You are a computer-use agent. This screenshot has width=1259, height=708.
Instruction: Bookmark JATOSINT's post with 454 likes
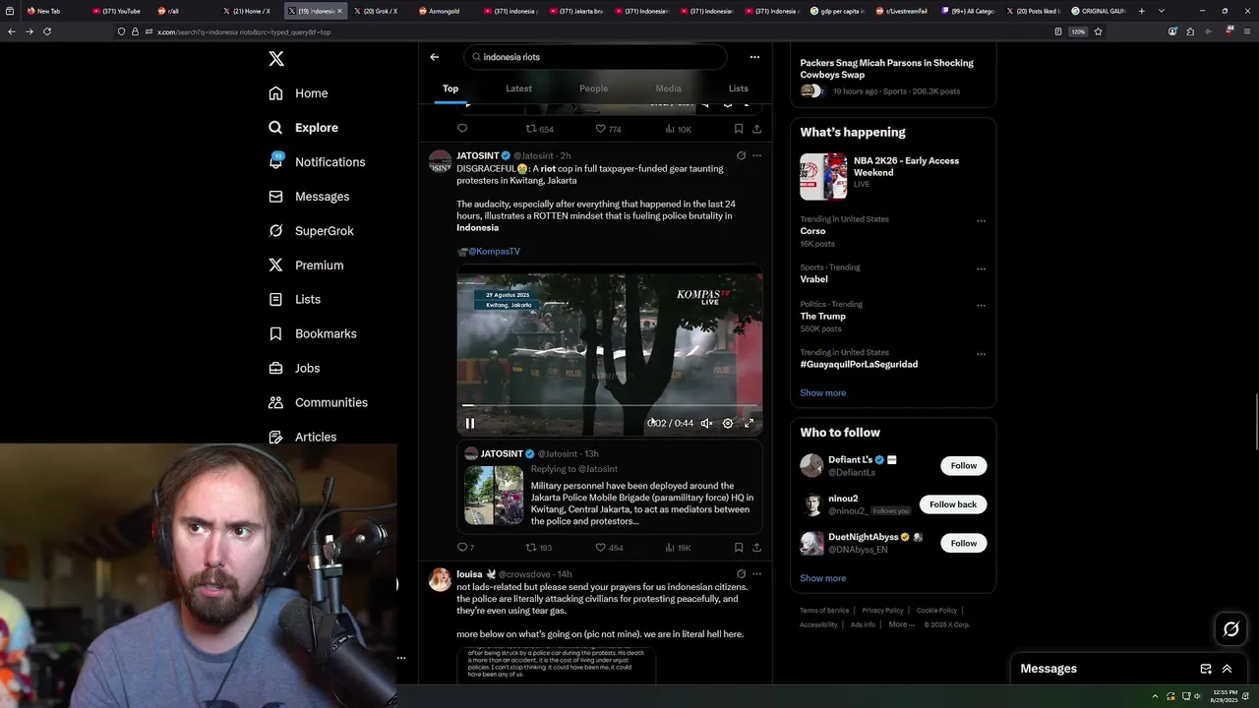click(x=738, y=548)
